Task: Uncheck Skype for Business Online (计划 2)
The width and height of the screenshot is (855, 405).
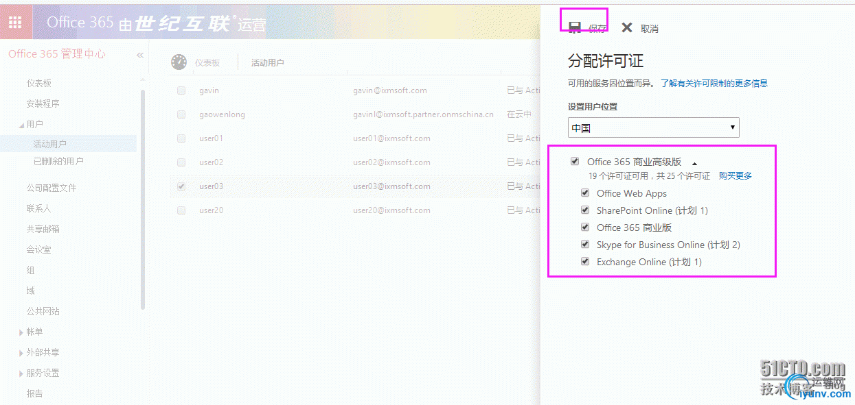Action: [x=585, y=245]
